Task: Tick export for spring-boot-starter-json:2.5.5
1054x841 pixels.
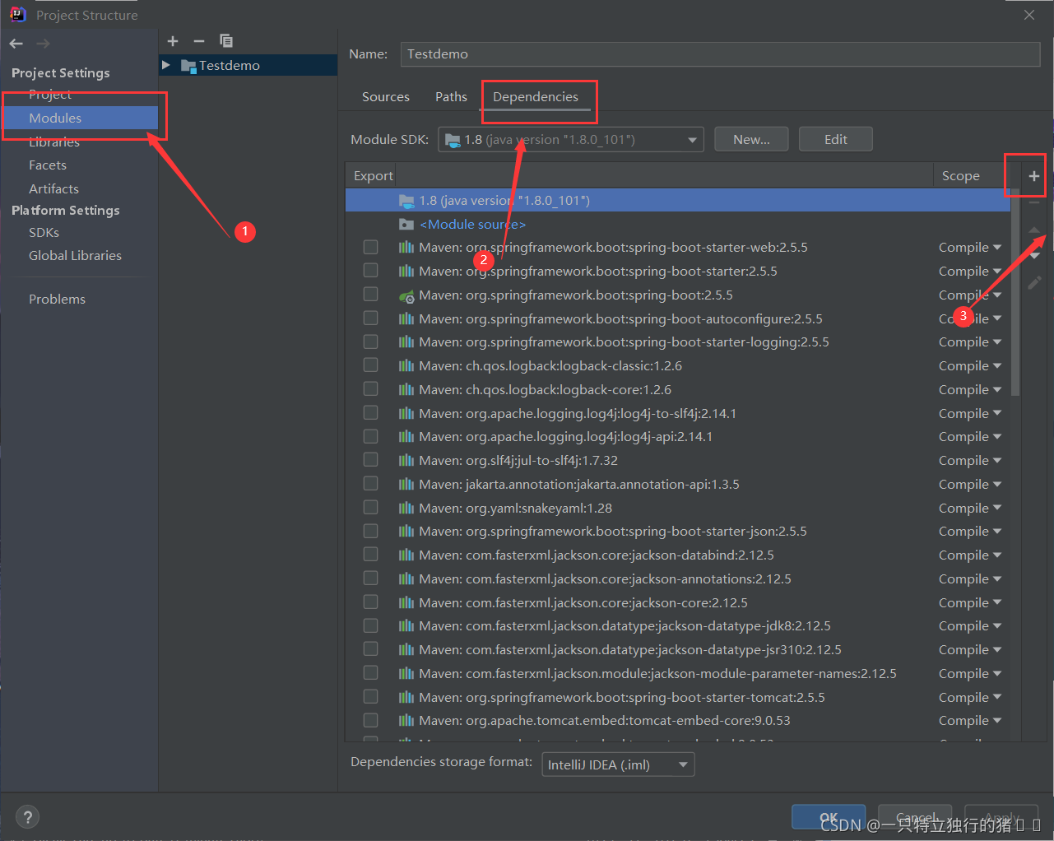Action: 370,531
